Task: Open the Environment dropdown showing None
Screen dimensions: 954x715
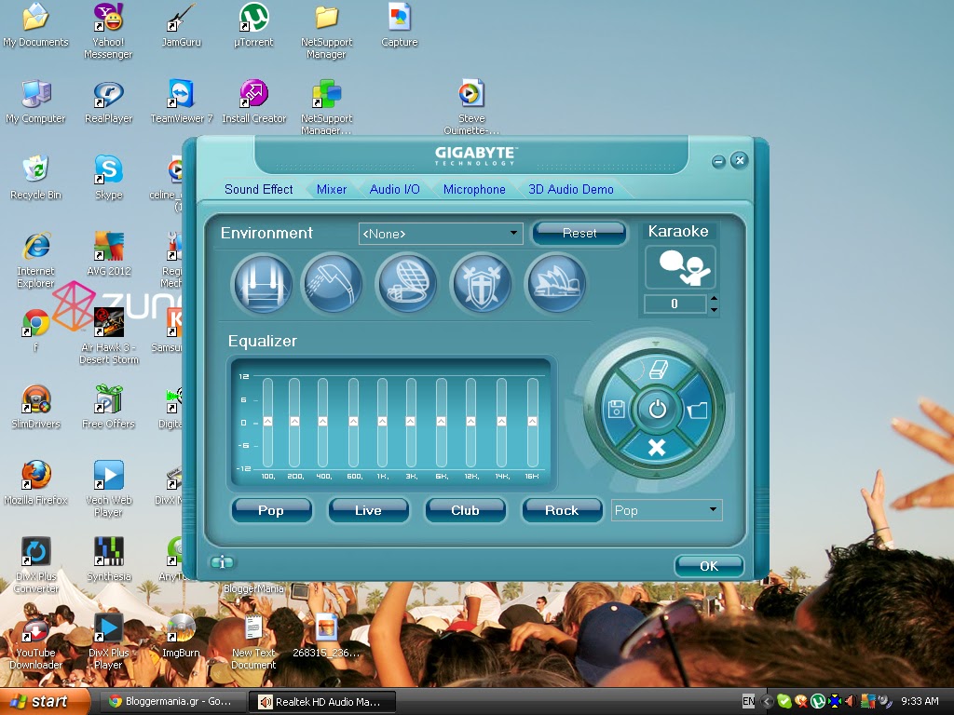Action: point(441,234)
